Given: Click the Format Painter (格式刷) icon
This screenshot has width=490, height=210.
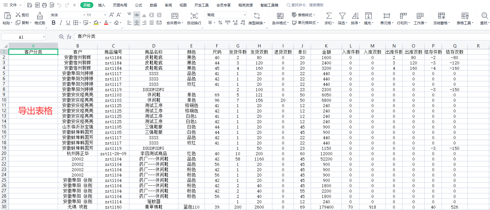Looking at the screenshot, I should [x=40, y=16].
